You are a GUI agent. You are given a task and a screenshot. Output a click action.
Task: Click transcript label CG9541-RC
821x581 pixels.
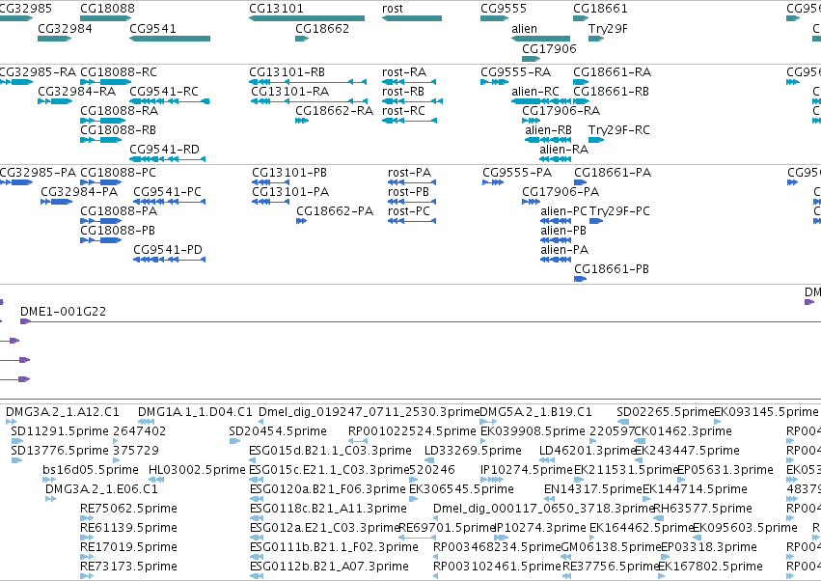point(164,91)
